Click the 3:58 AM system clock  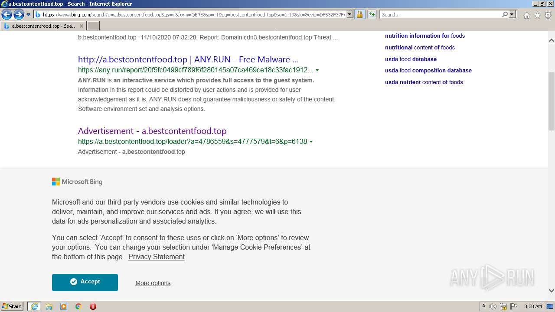[533, 306]
